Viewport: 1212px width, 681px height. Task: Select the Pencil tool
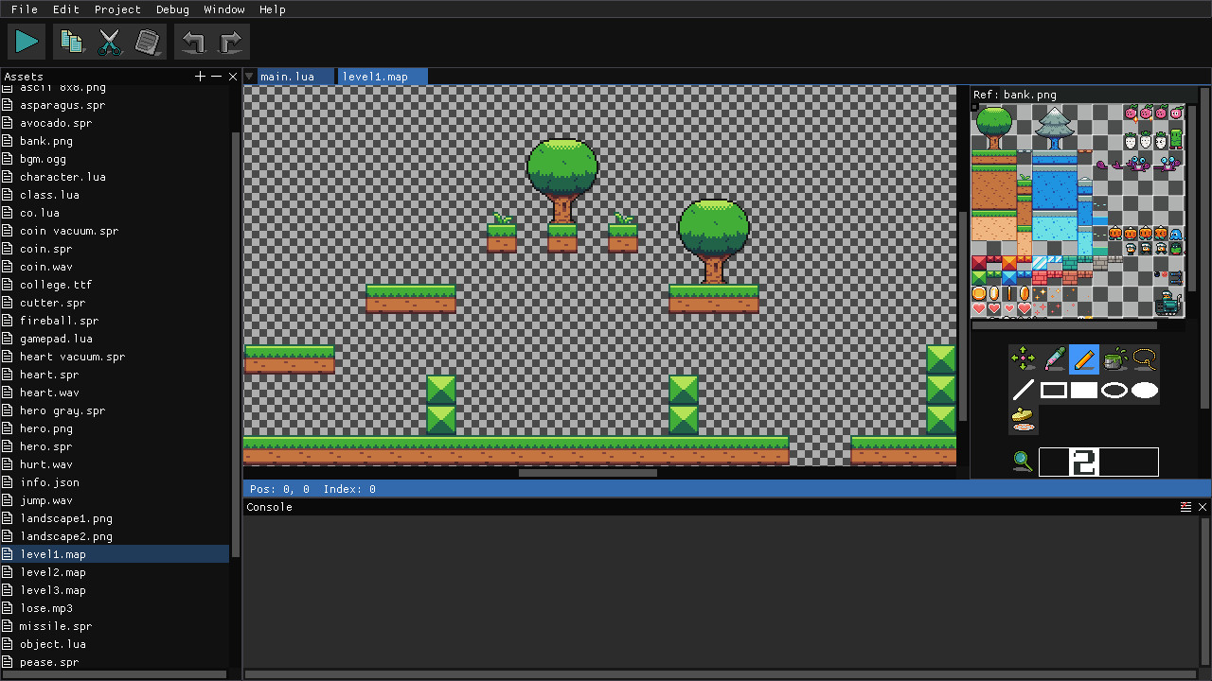(x=1084, y=359)
